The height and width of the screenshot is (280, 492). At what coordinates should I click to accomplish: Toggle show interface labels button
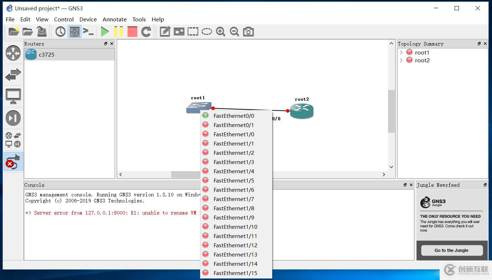click(74, 32)
